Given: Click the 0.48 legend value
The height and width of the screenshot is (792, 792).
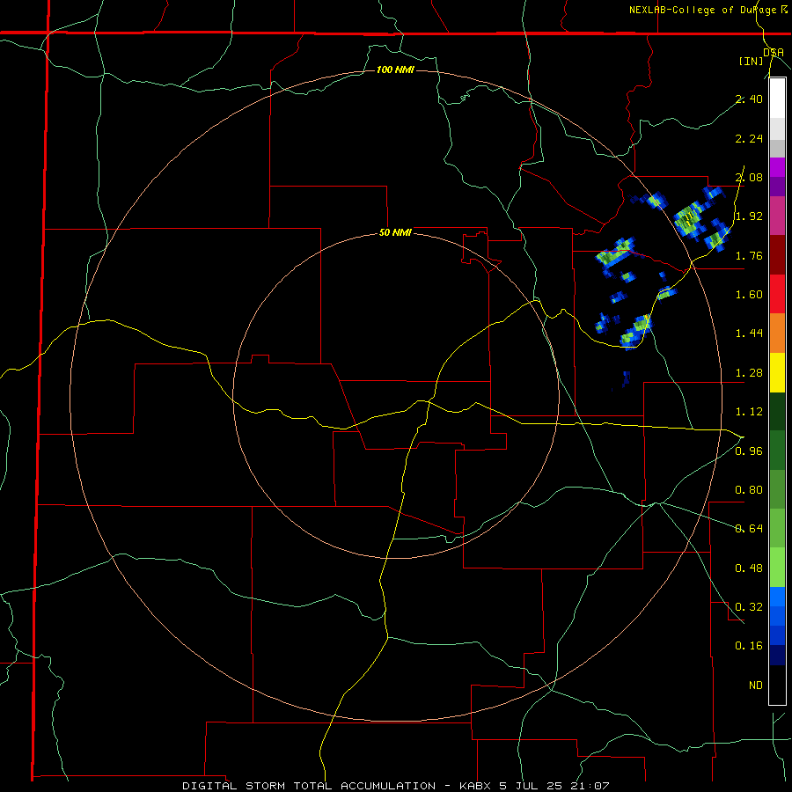Looking at the screenshot, I should (749, 568).
